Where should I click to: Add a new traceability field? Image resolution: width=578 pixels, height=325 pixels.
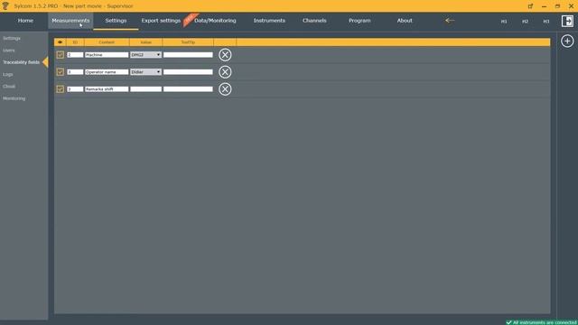coord(567,41)
